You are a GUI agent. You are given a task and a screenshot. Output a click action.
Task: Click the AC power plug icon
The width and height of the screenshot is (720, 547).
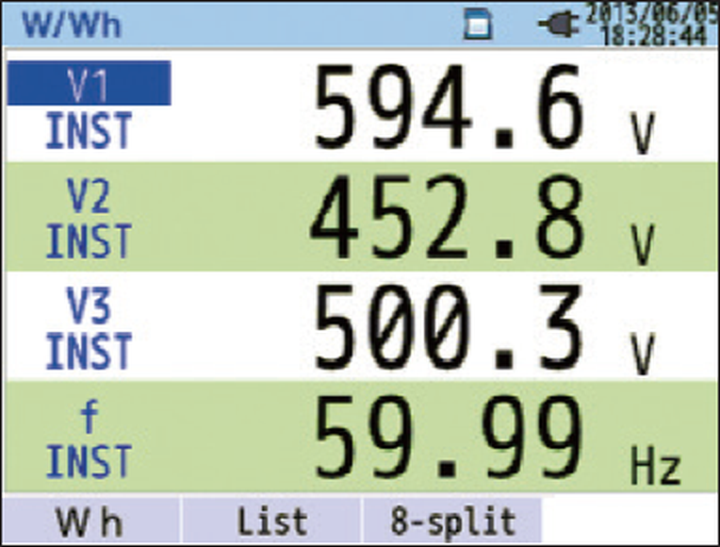click(558, 24)
